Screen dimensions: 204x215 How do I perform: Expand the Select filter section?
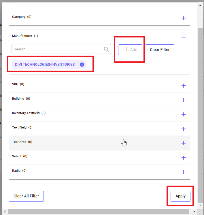184,158
